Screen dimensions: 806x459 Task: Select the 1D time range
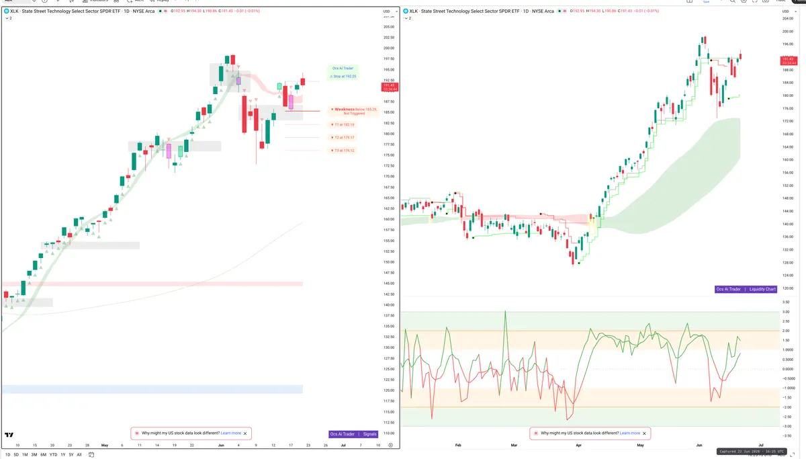click(x=7, y=455)
